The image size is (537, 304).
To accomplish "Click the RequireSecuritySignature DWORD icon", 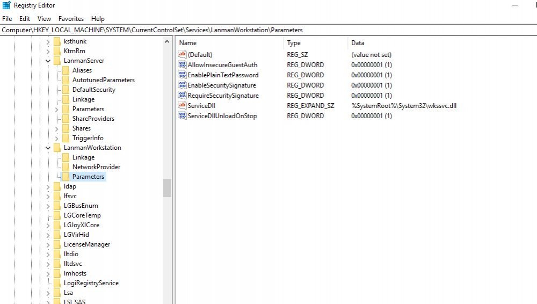I will pyautogui.click(x=182, y=95).
